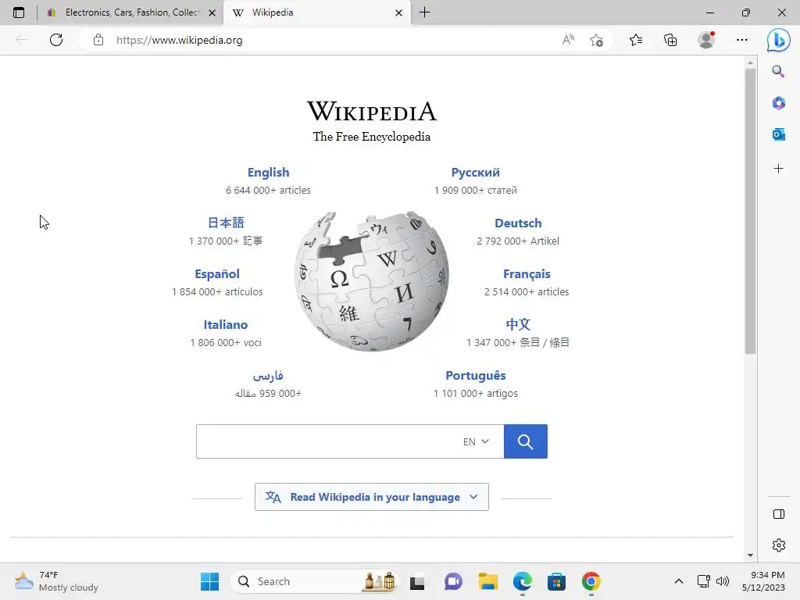Click the Wikipedia globe logo

click(371, 281)
